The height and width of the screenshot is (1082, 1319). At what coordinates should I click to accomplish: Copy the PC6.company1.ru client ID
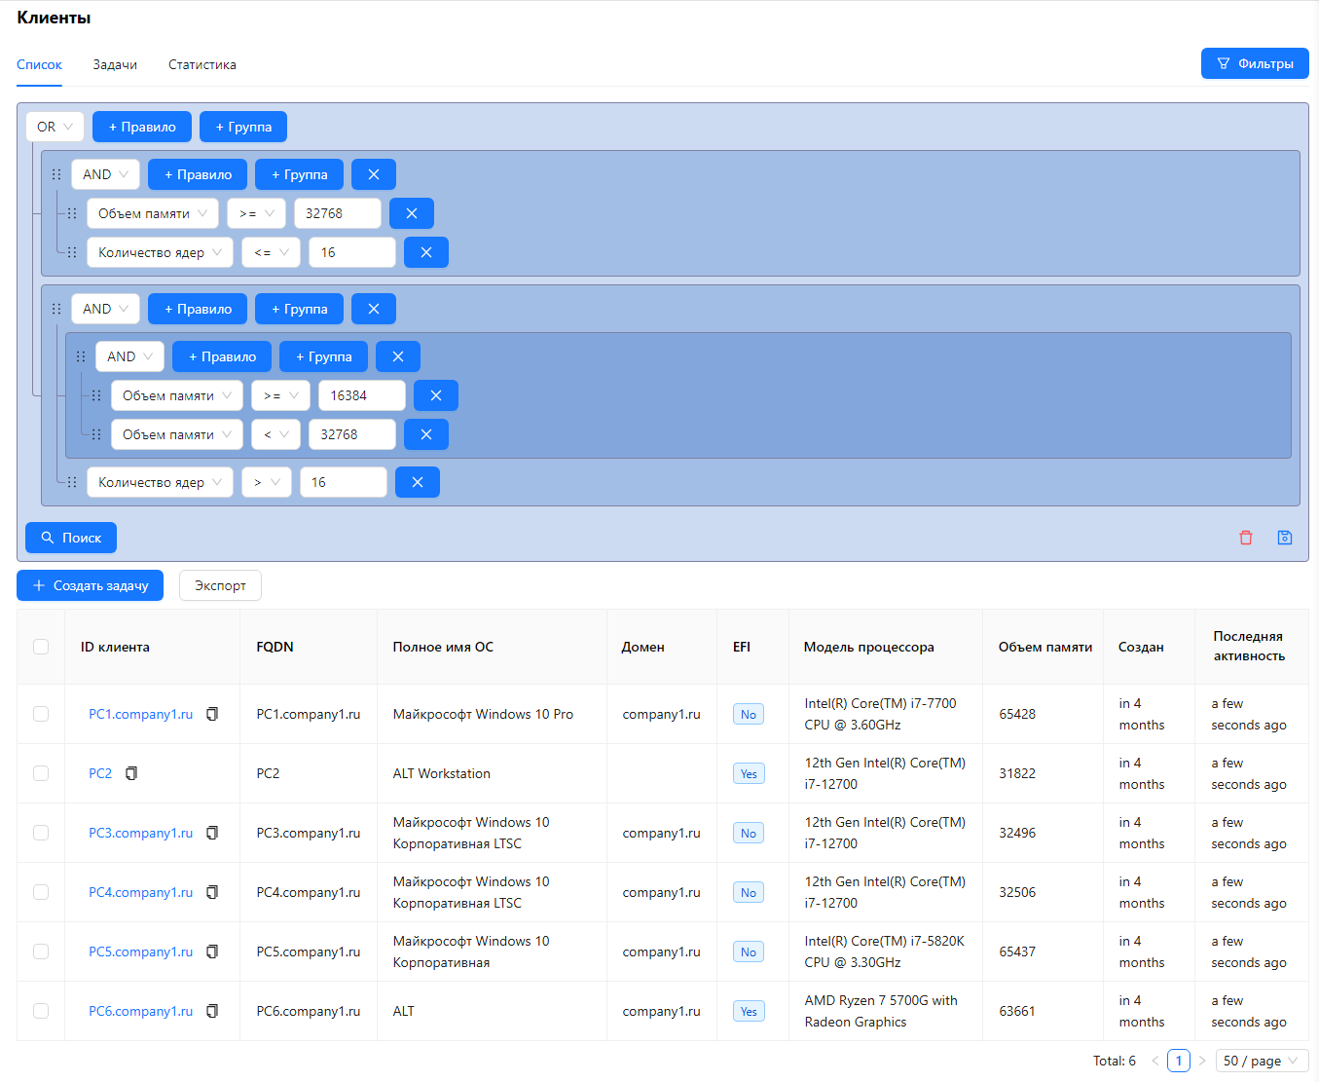pos(212,1011)
